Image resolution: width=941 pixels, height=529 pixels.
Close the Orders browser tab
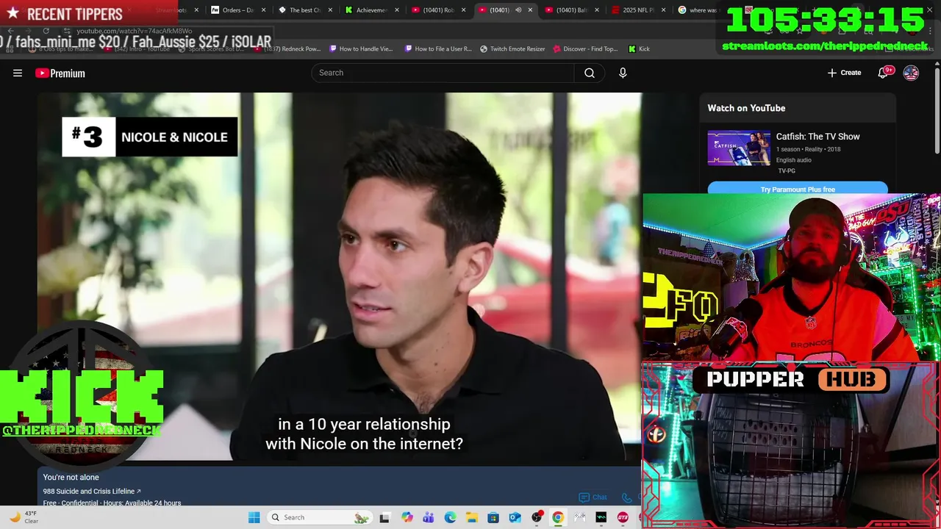click(263, 10)
